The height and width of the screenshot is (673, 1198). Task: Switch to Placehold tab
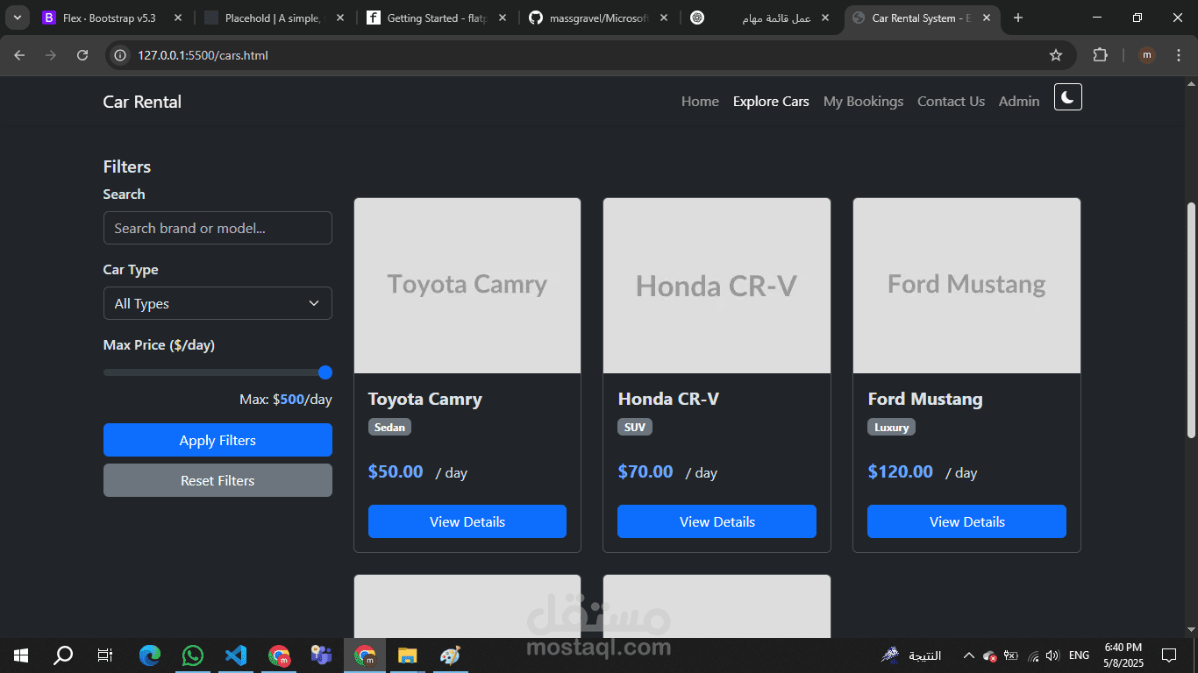coord(275,18)
